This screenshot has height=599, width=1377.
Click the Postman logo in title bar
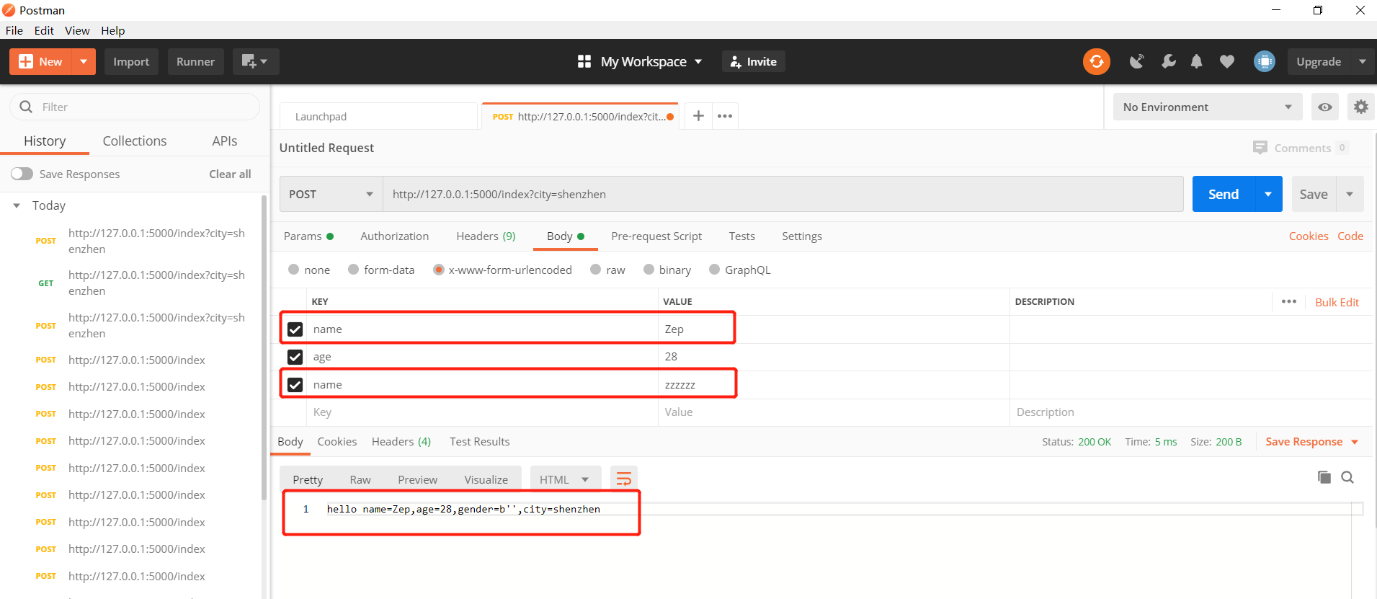(x=9, y=10)
